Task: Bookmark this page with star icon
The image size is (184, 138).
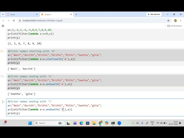Action: pos(168,21)
